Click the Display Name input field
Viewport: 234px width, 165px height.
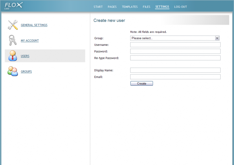coord(175,70)
